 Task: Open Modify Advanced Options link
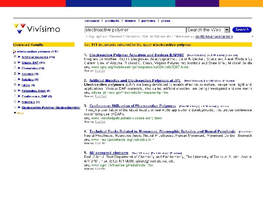point(214,36)
